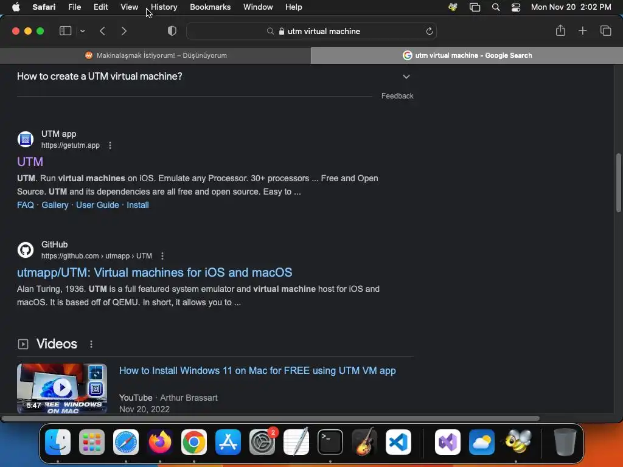Open the cloud weather app in Dock

482,442
